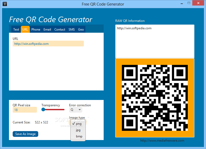
Task: Click the QR Pixel size label
Action: (x=21, y=105)
